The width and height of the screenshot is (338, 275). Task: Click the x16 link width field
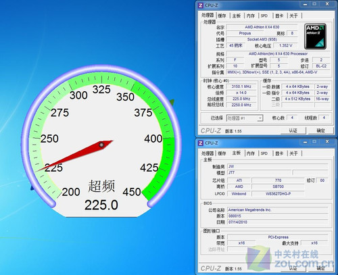pos(241,243)
